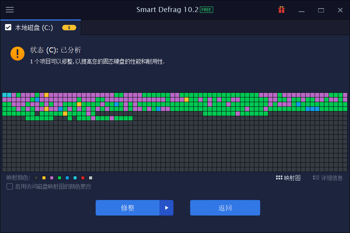Click the yellow block in the disk map

[46, 95]
